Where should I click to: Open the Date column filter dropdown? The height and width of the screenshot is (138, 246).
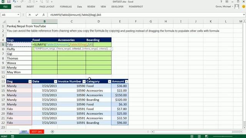[x=55, y=82]
